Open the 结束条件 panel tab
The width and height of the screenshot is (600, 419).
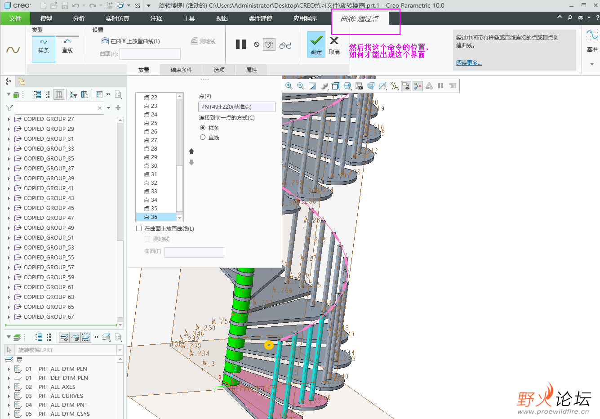182,70
